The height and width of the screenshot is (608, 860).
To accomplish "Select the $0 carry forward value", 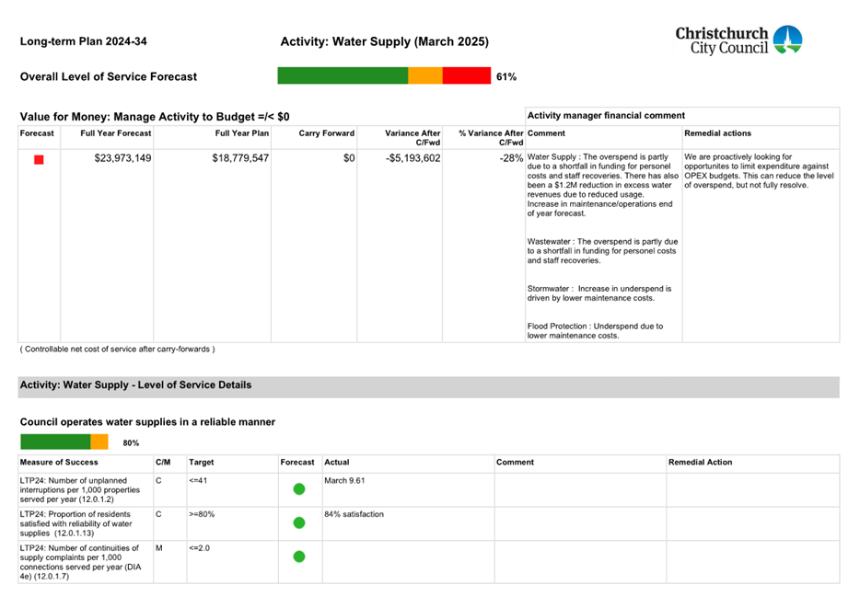I will 349,158.
